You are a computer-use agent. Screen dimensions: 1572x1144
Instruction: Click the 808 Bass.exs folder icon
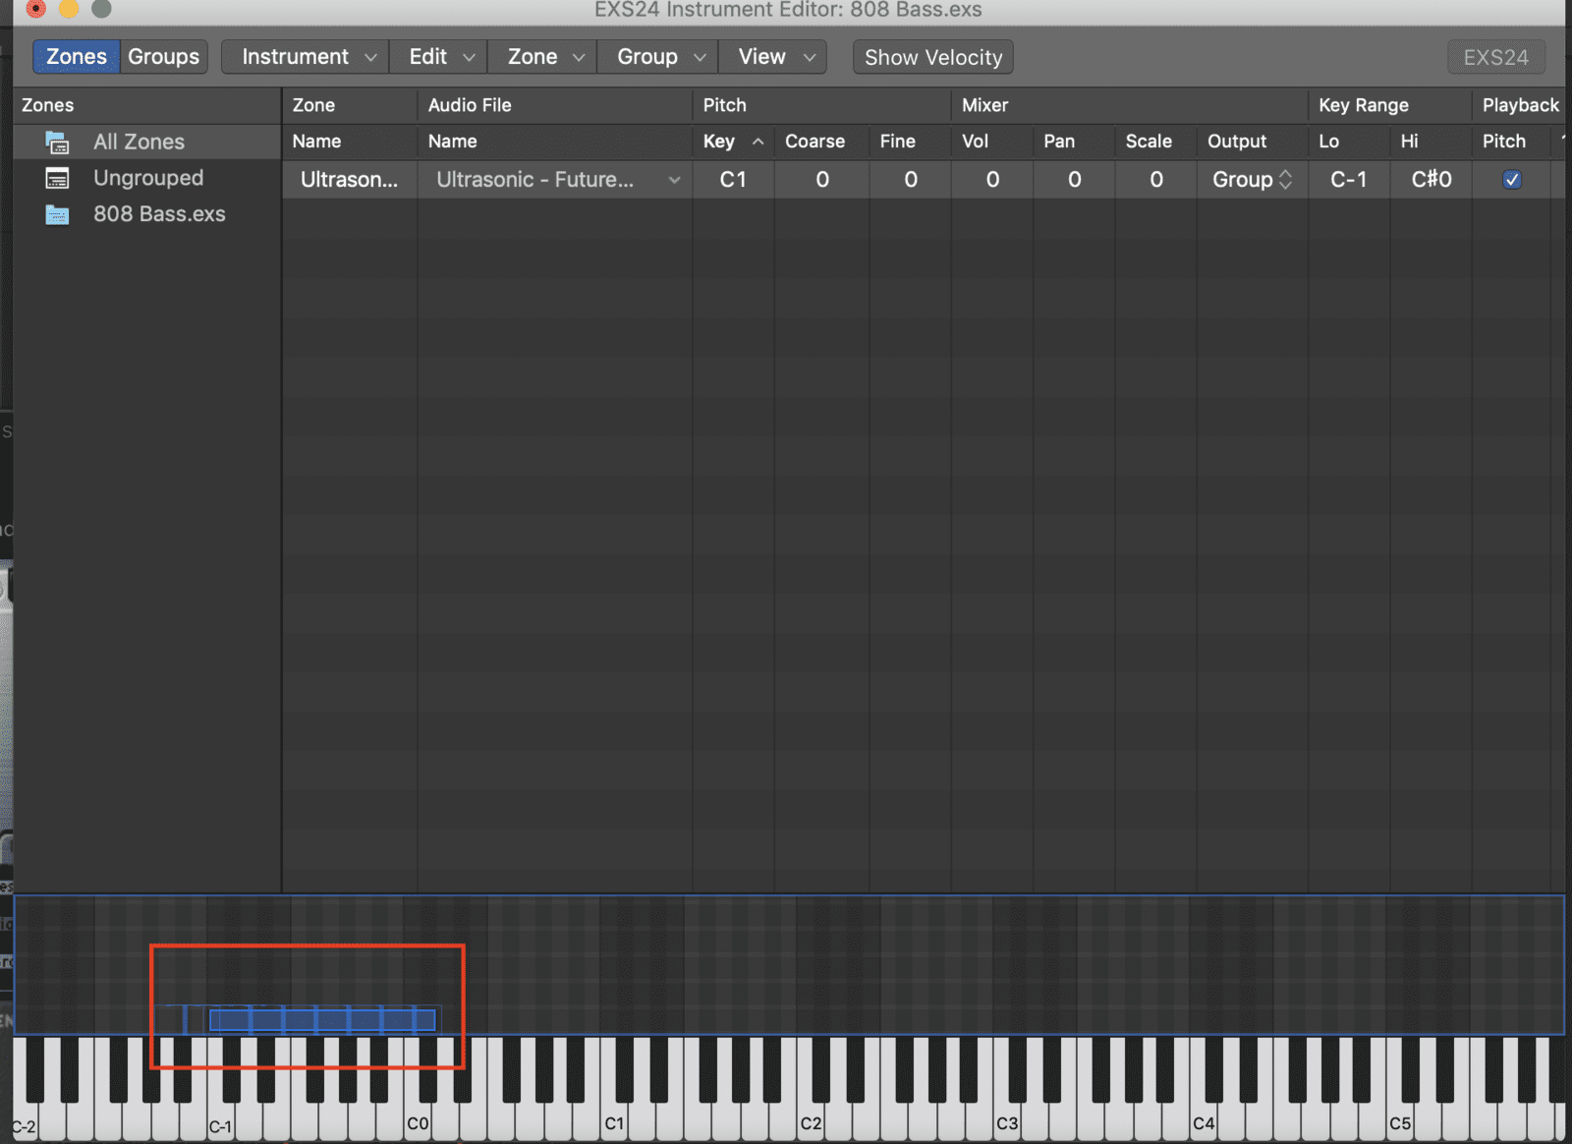click(x=57, y=215)
